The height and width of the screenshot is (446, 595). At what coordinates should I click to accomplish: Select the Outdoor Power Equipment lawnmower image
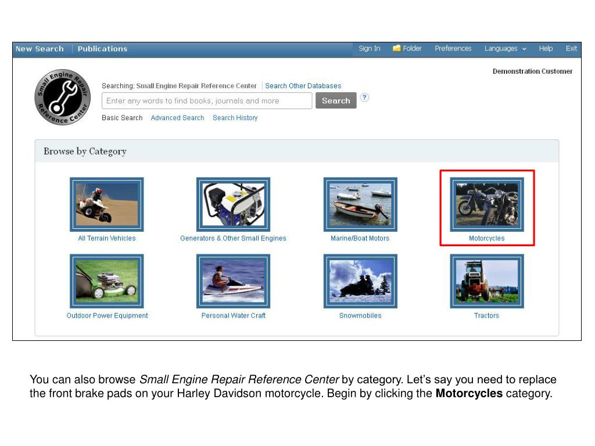tap(107, 281)
